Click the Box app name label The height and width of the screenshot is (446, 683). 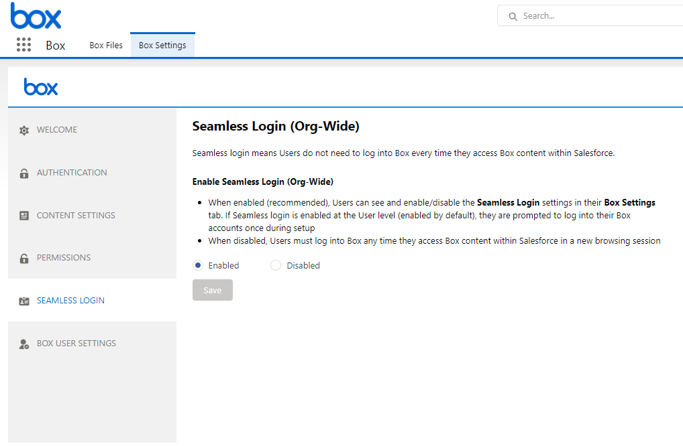55,46
